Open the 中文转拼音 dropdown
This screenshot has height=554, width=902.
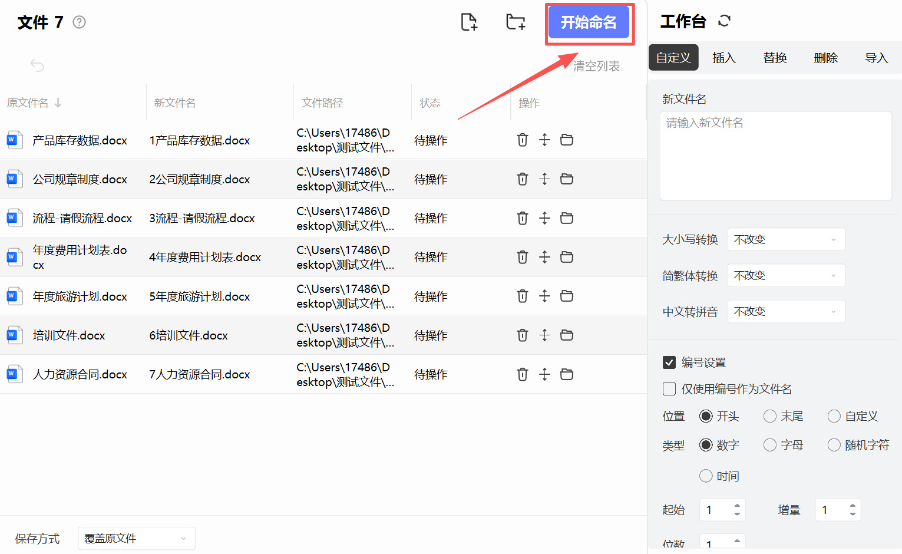(787, 311)
